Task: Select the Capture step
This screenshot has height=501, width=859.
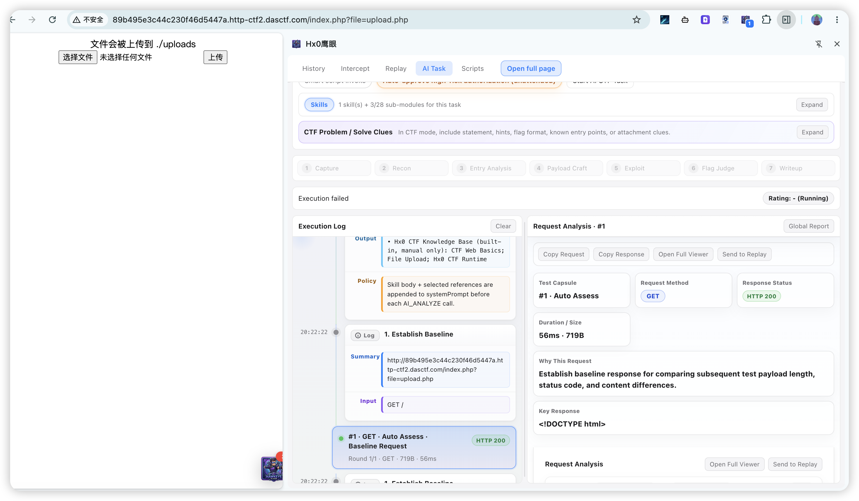Action: 334,168
